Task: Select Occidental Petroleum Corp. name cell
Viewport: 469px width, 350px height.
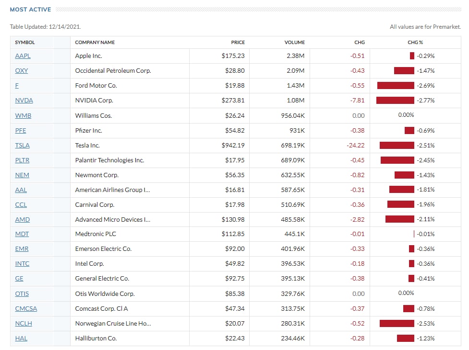Action: coord(113,71)
